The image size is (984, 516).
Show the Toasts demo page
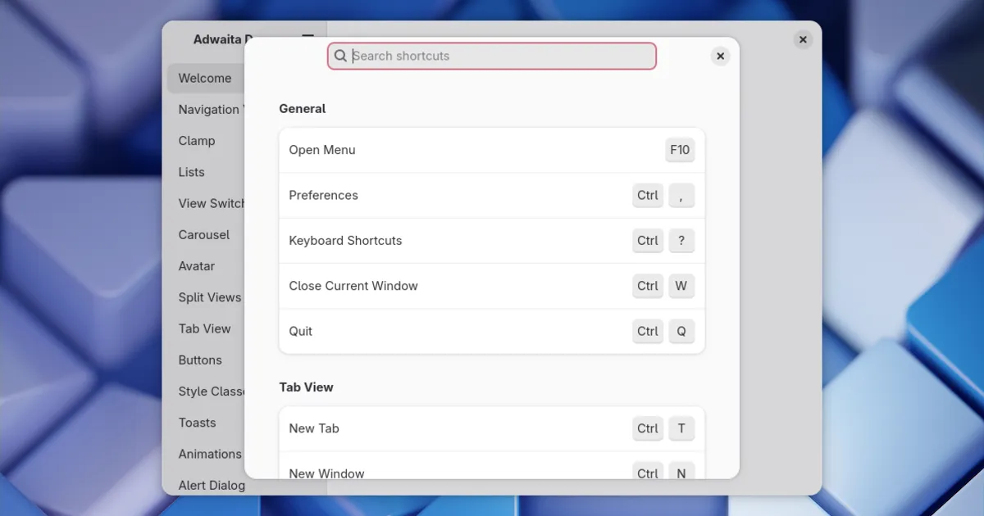coord(198,423)
